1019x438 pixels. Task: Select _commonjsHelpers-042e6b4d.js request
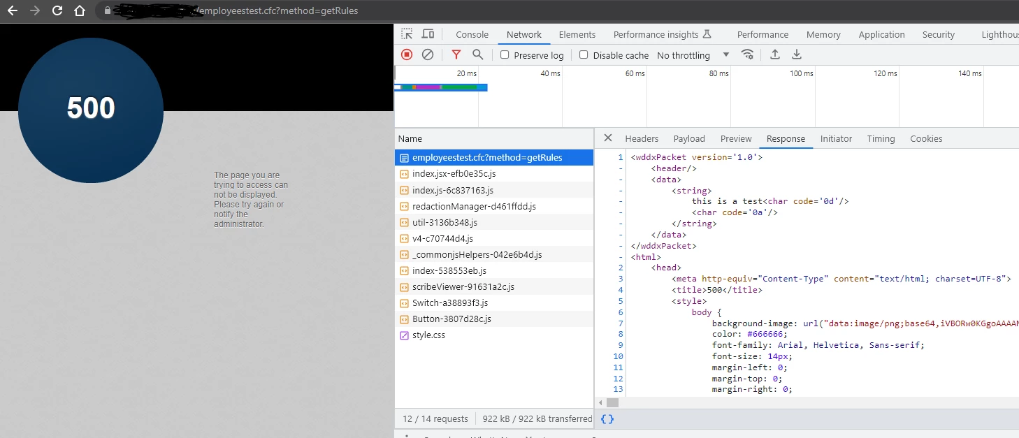pos(493,254)
